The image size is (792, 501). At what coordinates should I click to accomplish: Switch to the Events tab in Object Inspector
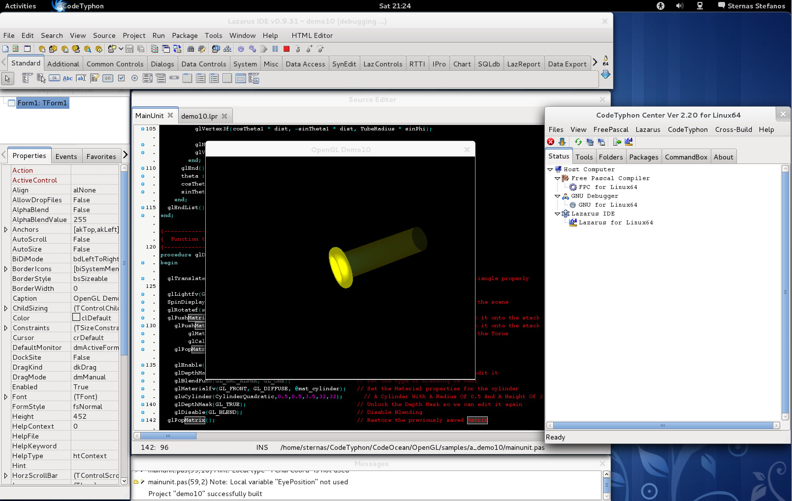pyautogui.click(x=66, y=157)
